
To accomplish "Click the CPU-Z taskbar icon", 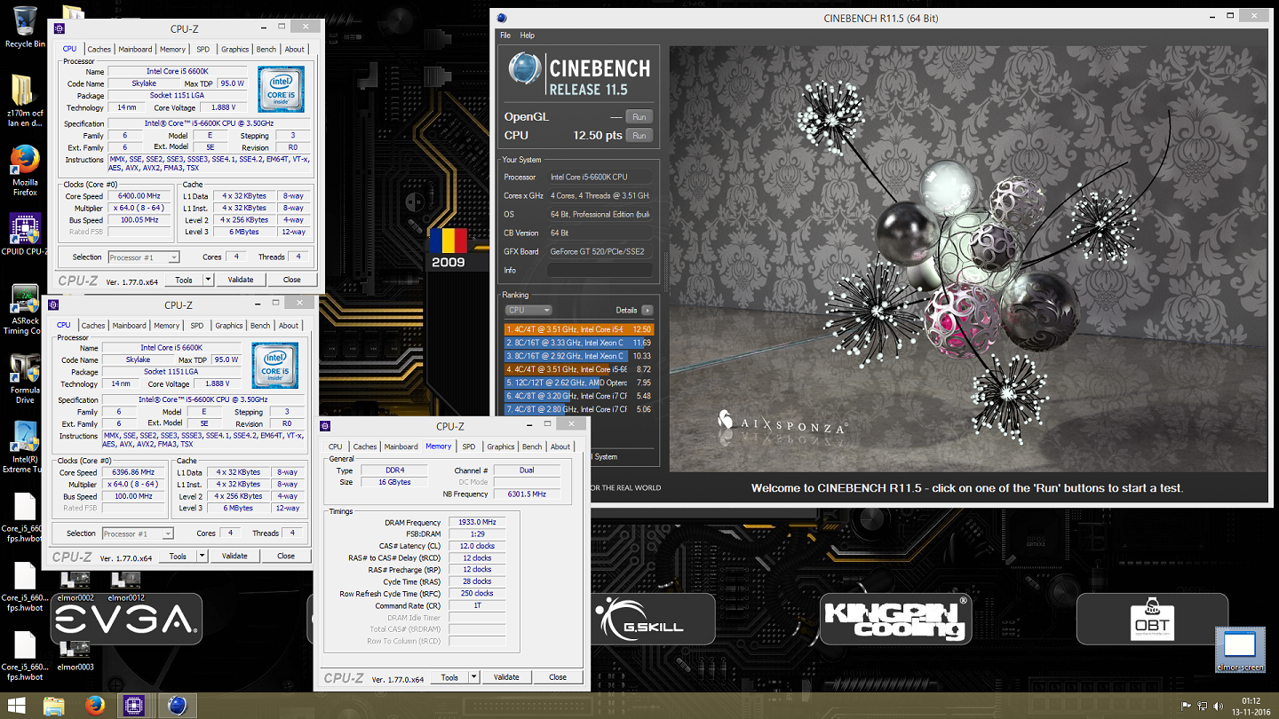I will tap(134, 706).
